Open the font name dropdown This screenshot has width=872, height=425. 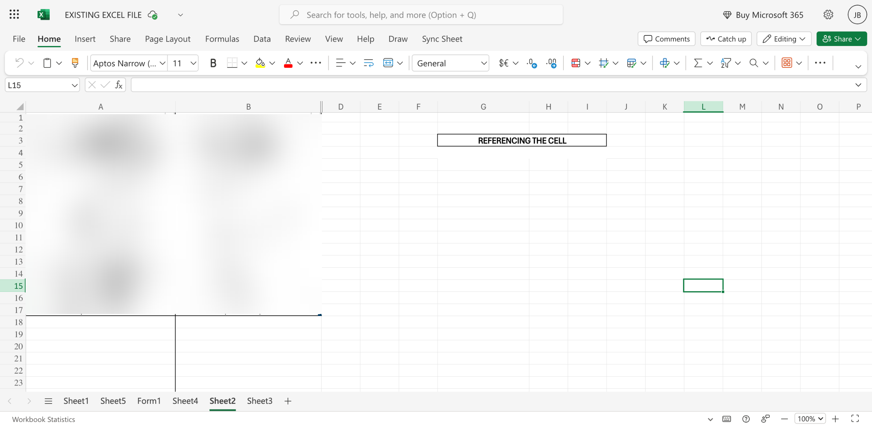click(x=162, y=63)
